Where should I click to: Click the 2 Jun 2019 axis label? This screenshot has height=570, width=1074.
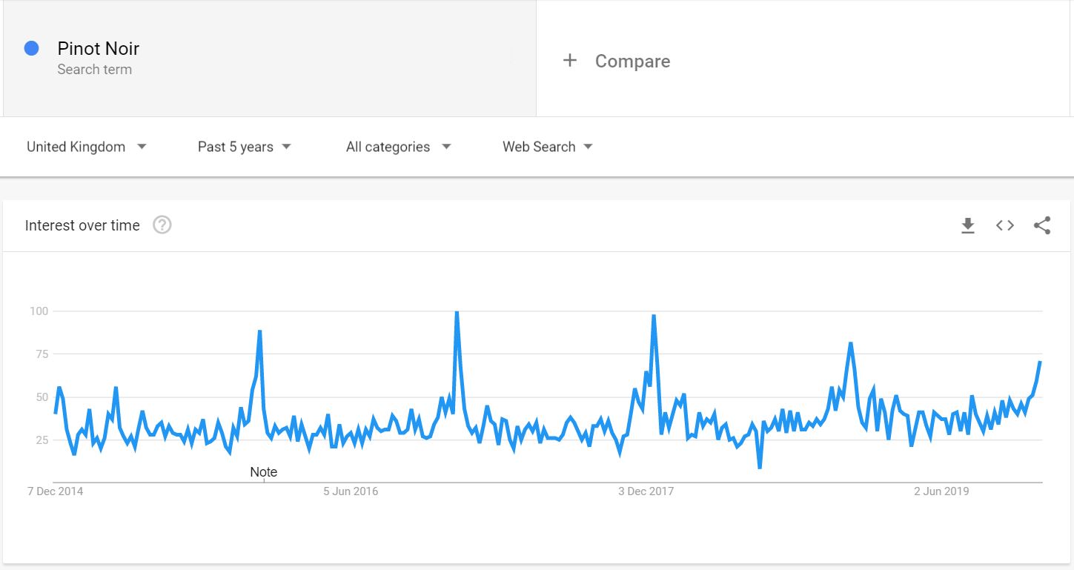941,491
